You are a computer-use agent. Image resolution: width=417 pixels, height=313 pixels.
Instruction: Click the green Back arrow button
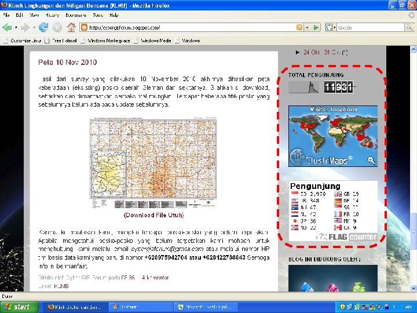pos(7,27)
